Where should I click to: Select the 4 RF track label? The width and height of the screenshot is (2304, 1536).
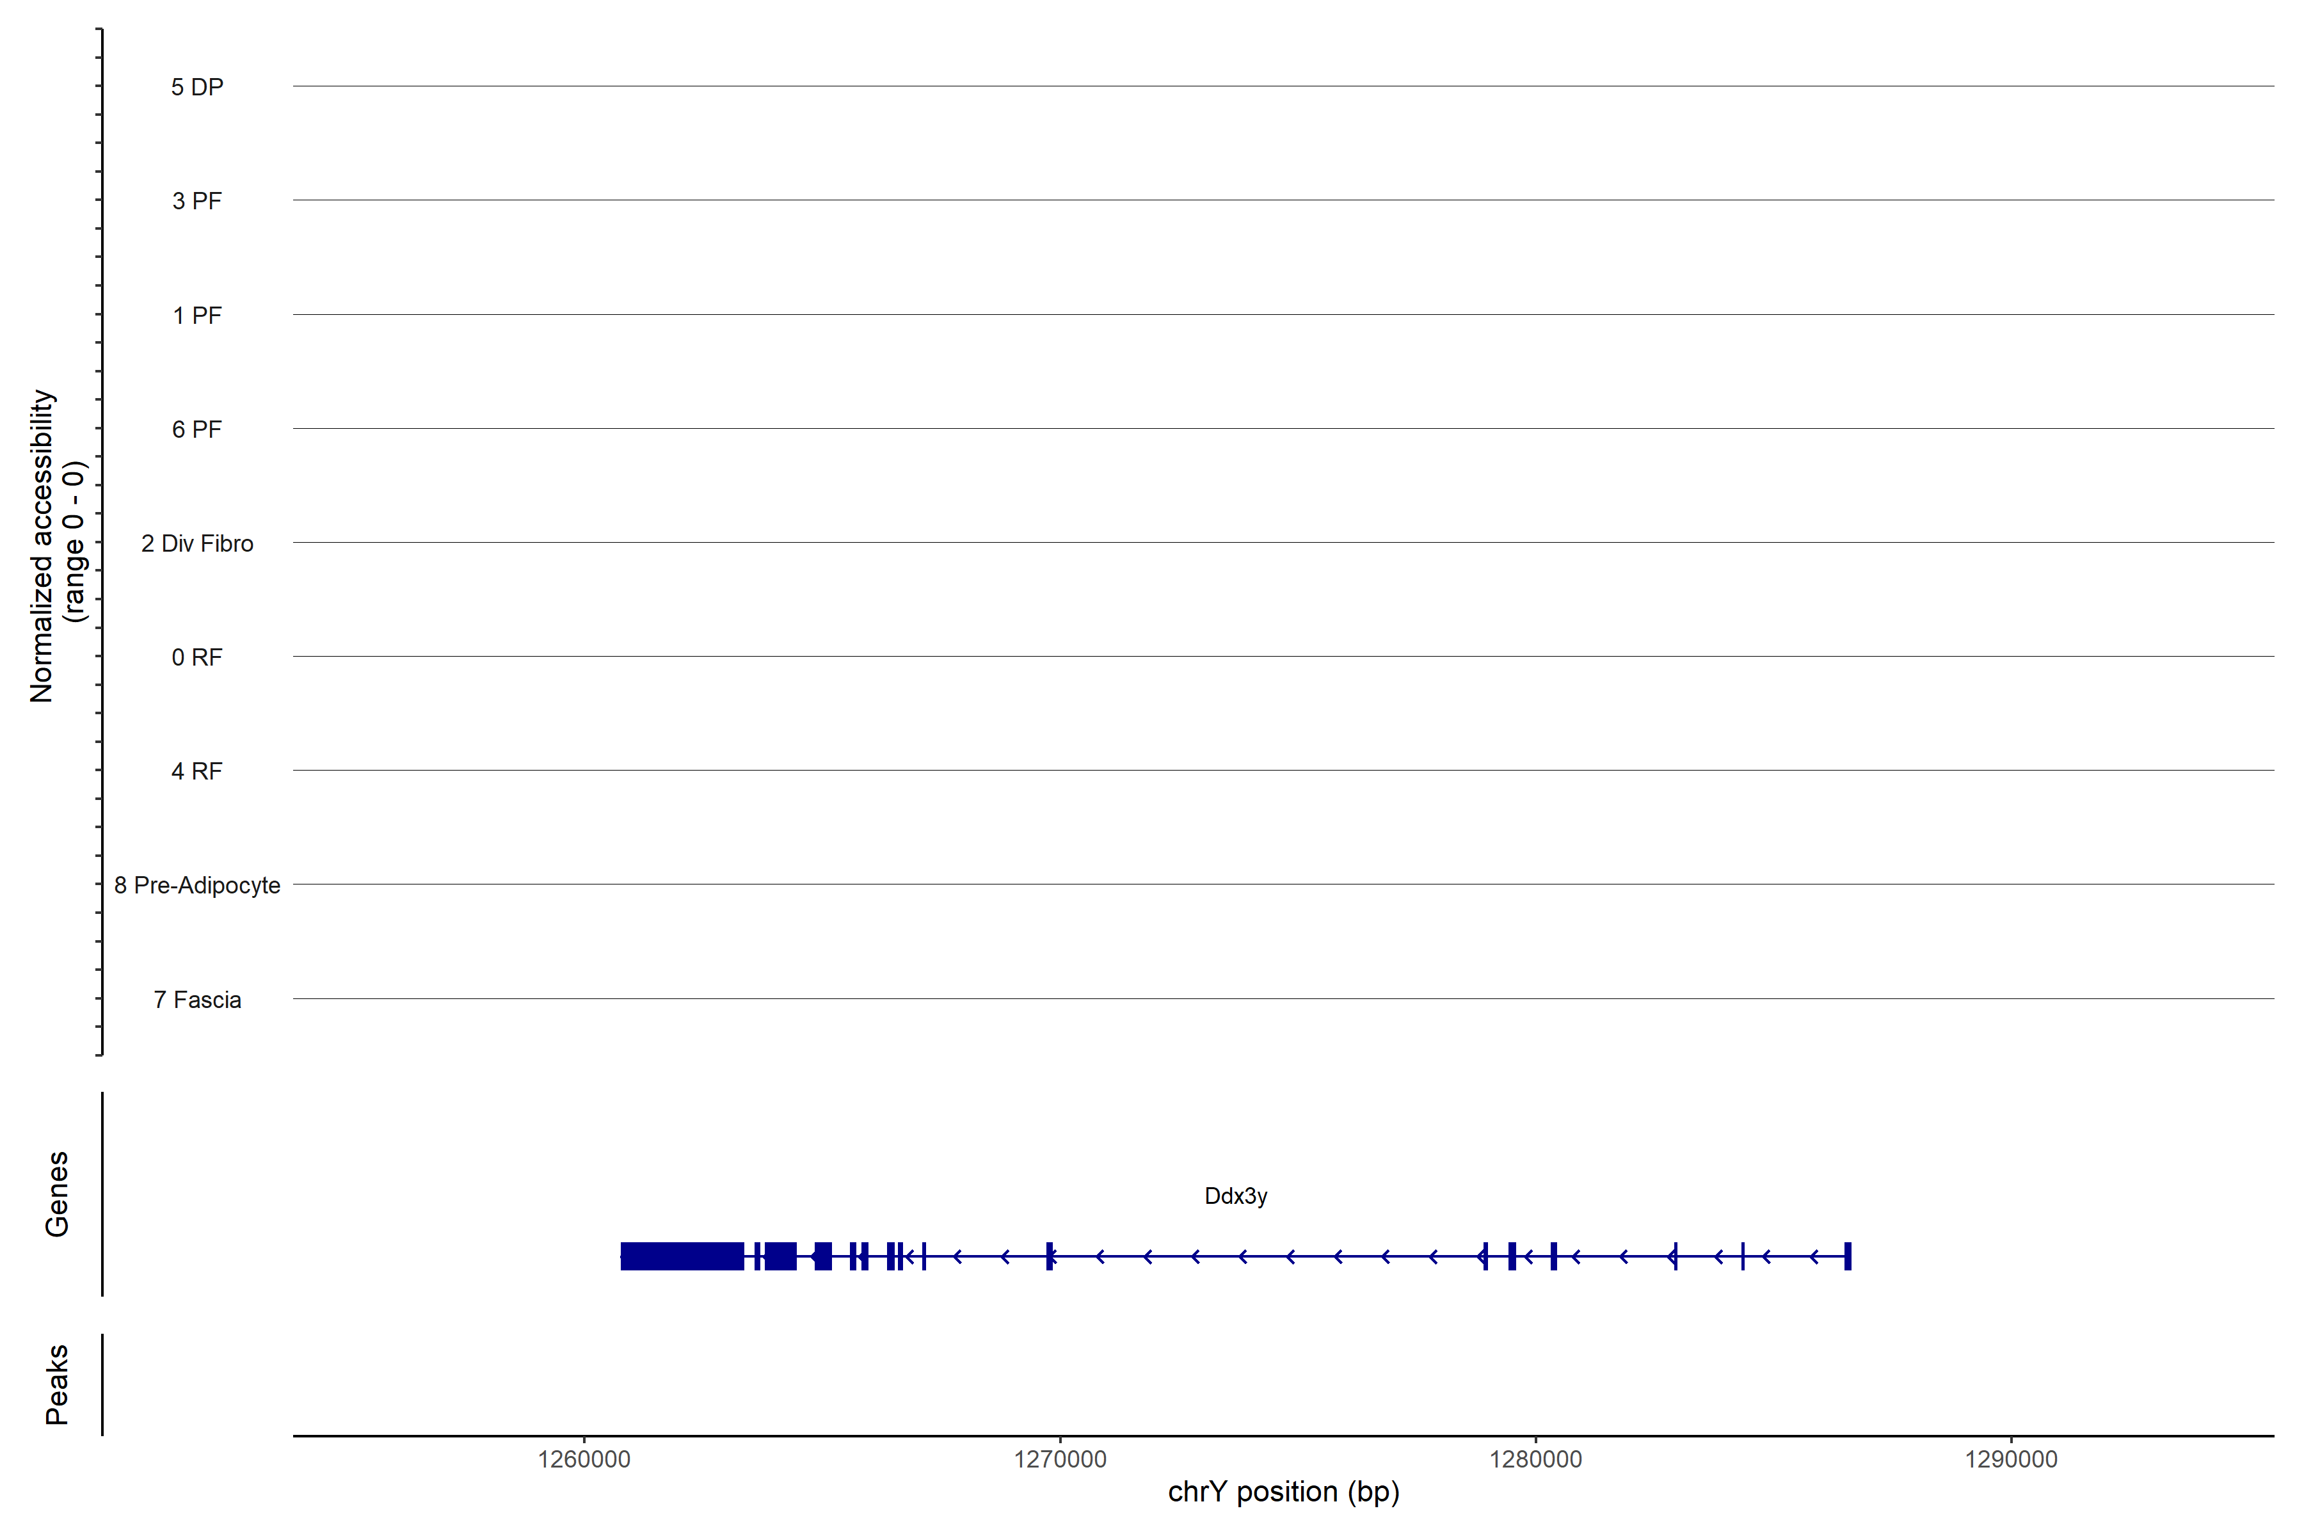click(197, 771)
